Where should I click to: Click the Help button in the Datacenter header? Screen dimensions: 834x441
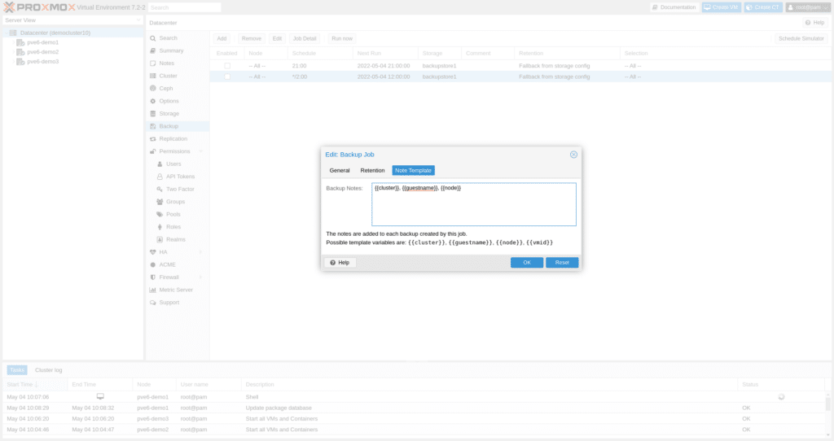(814, 23)
